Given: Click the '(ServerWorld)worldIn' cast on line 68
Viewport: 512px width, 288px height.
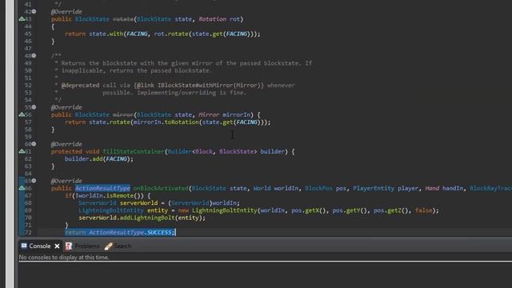Looking at the screenshot, I should tap(203, 202).
